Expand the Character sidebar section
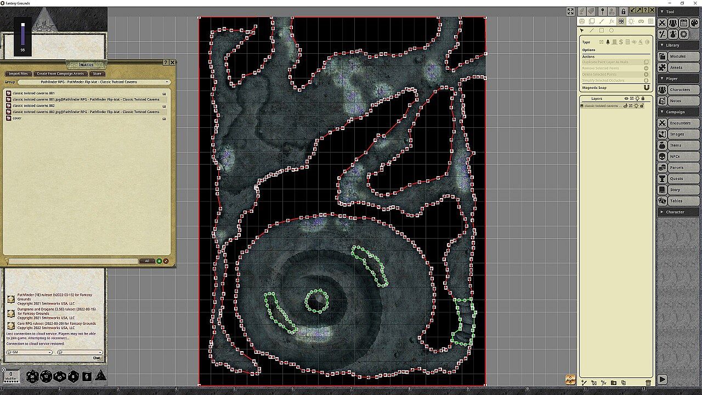 [678, 212]
